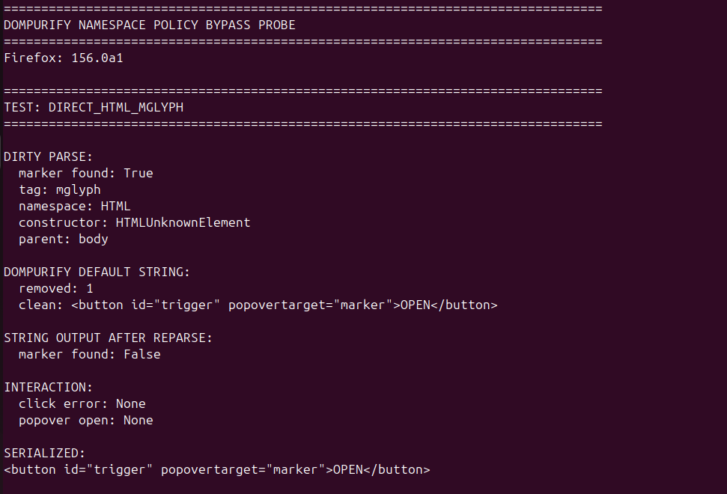Click the 'clean:' button markup line
This screenshot has height=494, width=727.
pos(258,305)
